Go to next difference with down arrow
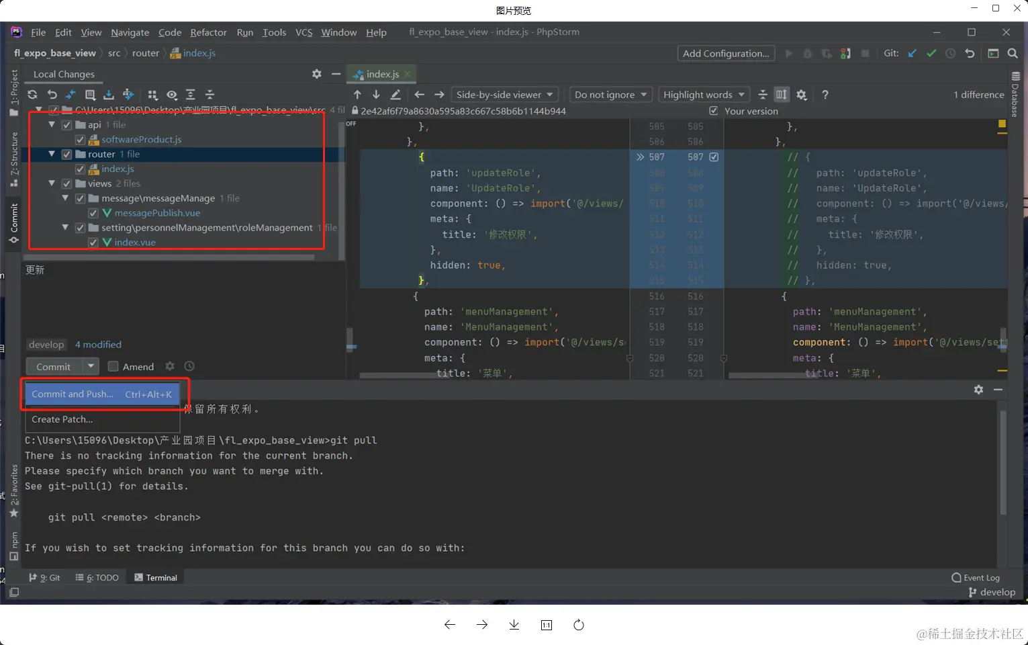The width and height of the screenshot is (1028, 645). click(x=376, y=95)
